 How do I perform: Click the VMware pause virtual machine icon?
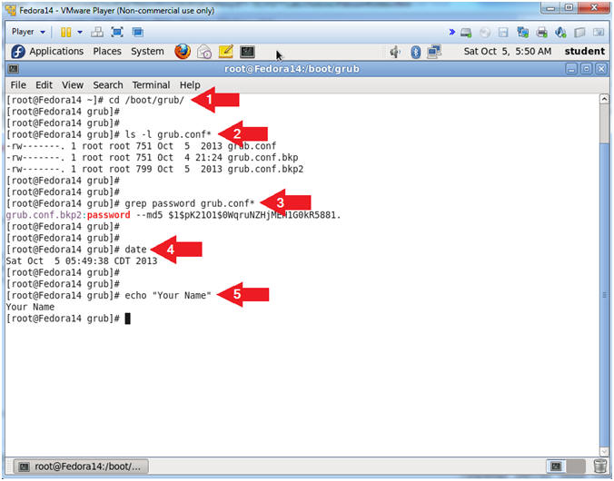point(65,32)
